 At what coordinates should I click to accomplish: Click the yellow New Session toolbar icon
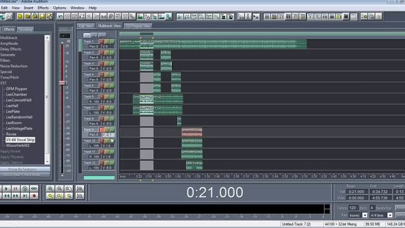20,16
